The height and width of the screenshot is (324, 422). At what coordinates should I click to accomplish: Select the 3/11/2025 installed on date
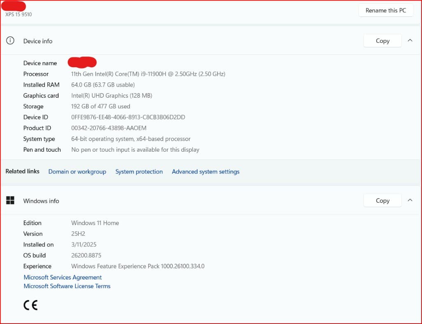pos(84,244)
